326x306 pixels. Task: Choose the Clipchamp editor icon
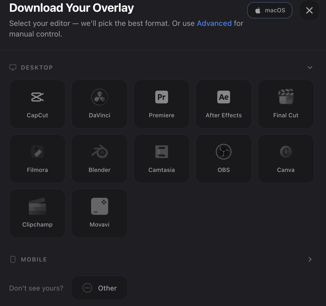(x=37, y=206)
